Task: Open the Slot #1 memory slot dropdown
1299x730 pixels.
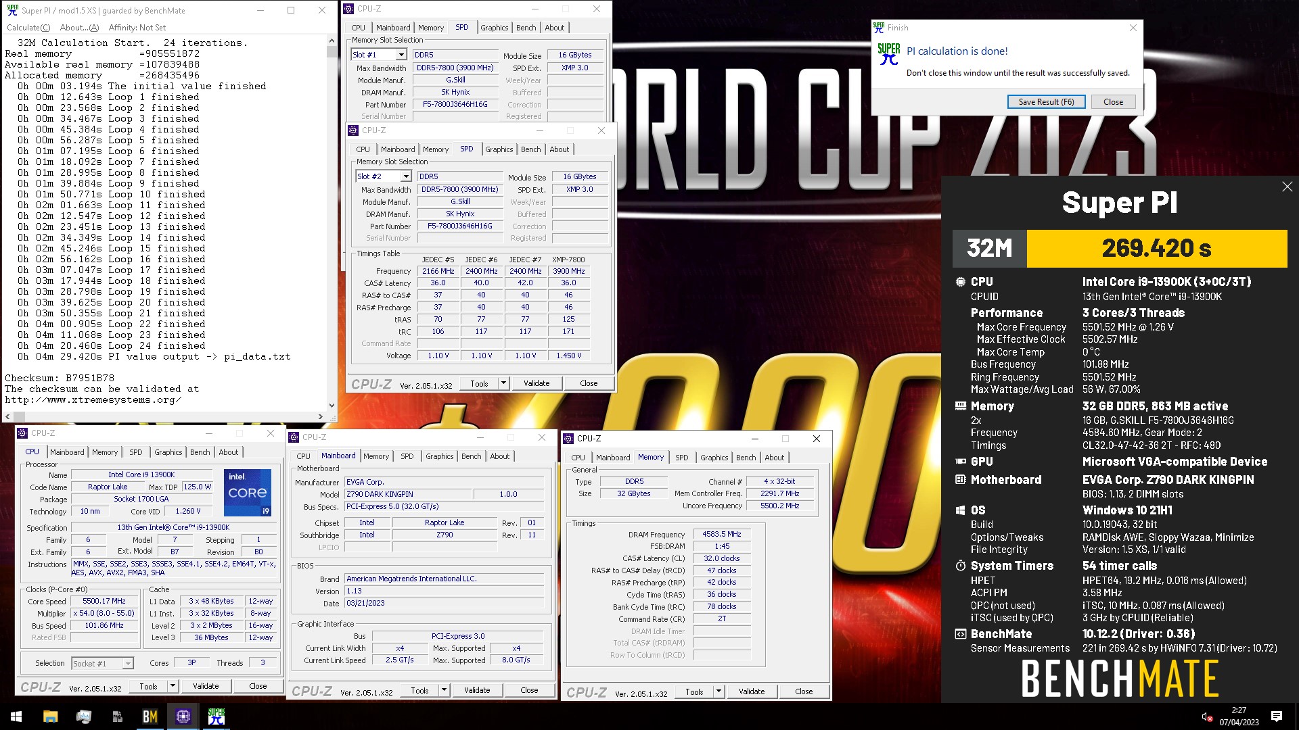Action: tap(401, 55)
